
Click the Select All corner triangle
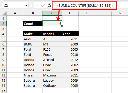(4, 13)
